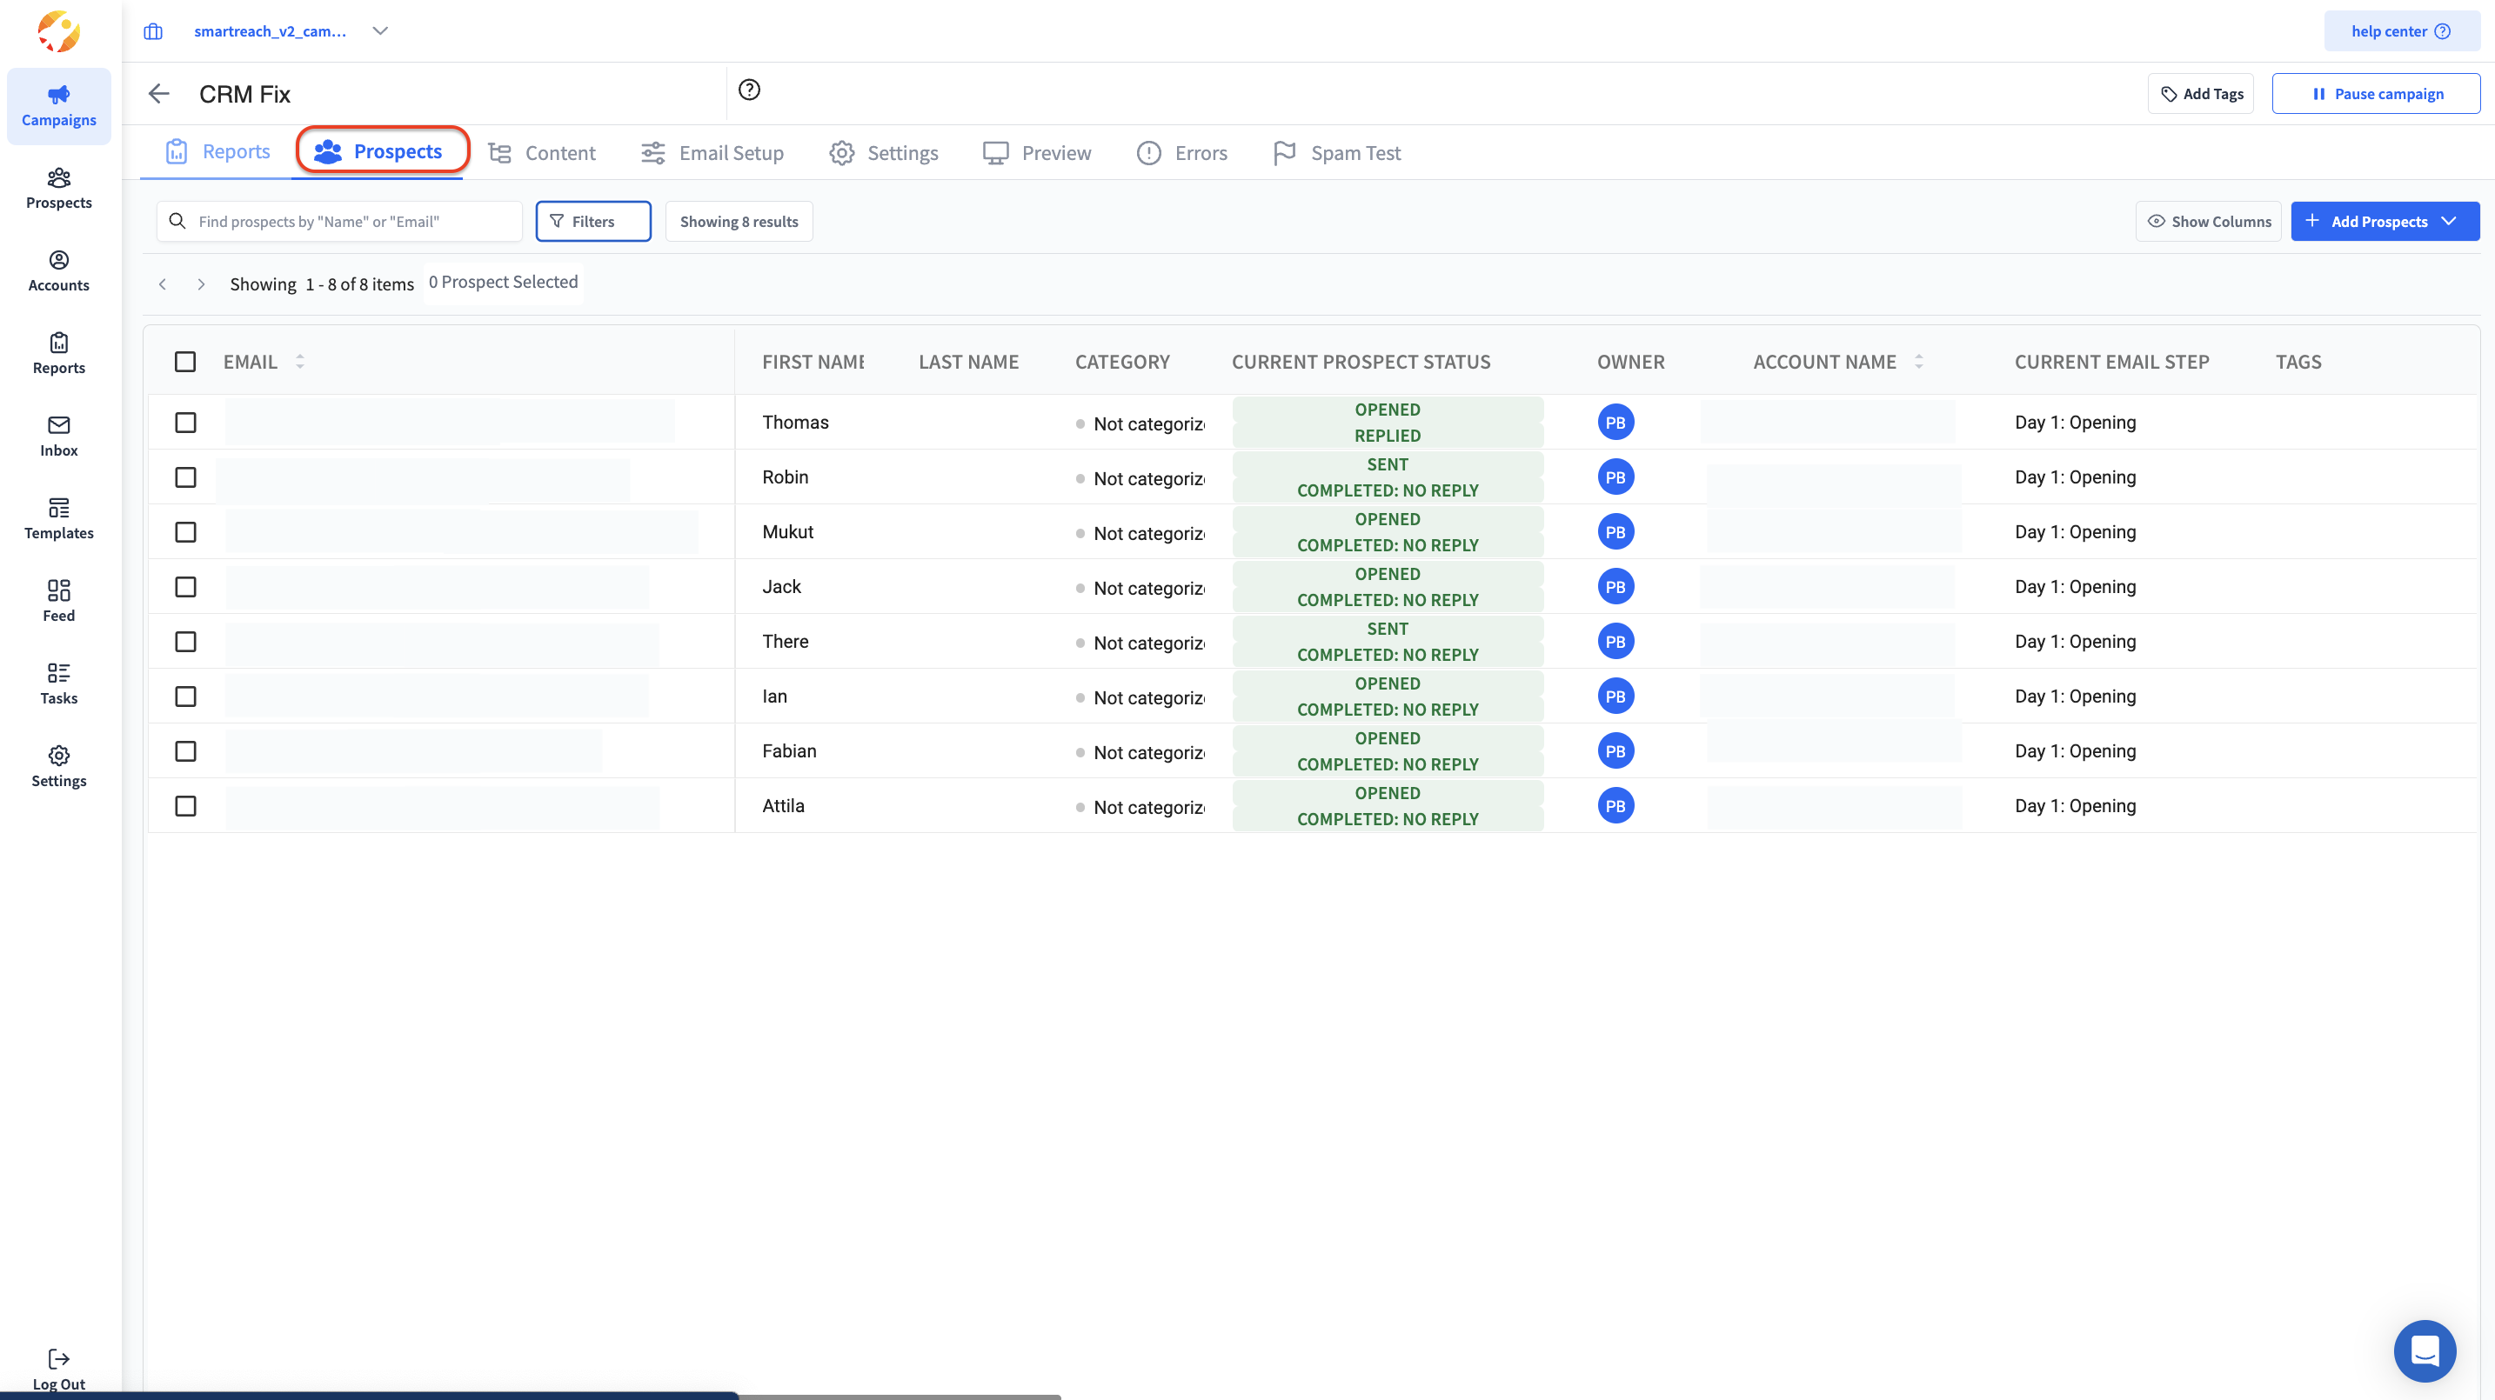Open the Filters button
Image resolution: width=2495 pixels, height=1400 pixels.
click(x=592, y=221)
